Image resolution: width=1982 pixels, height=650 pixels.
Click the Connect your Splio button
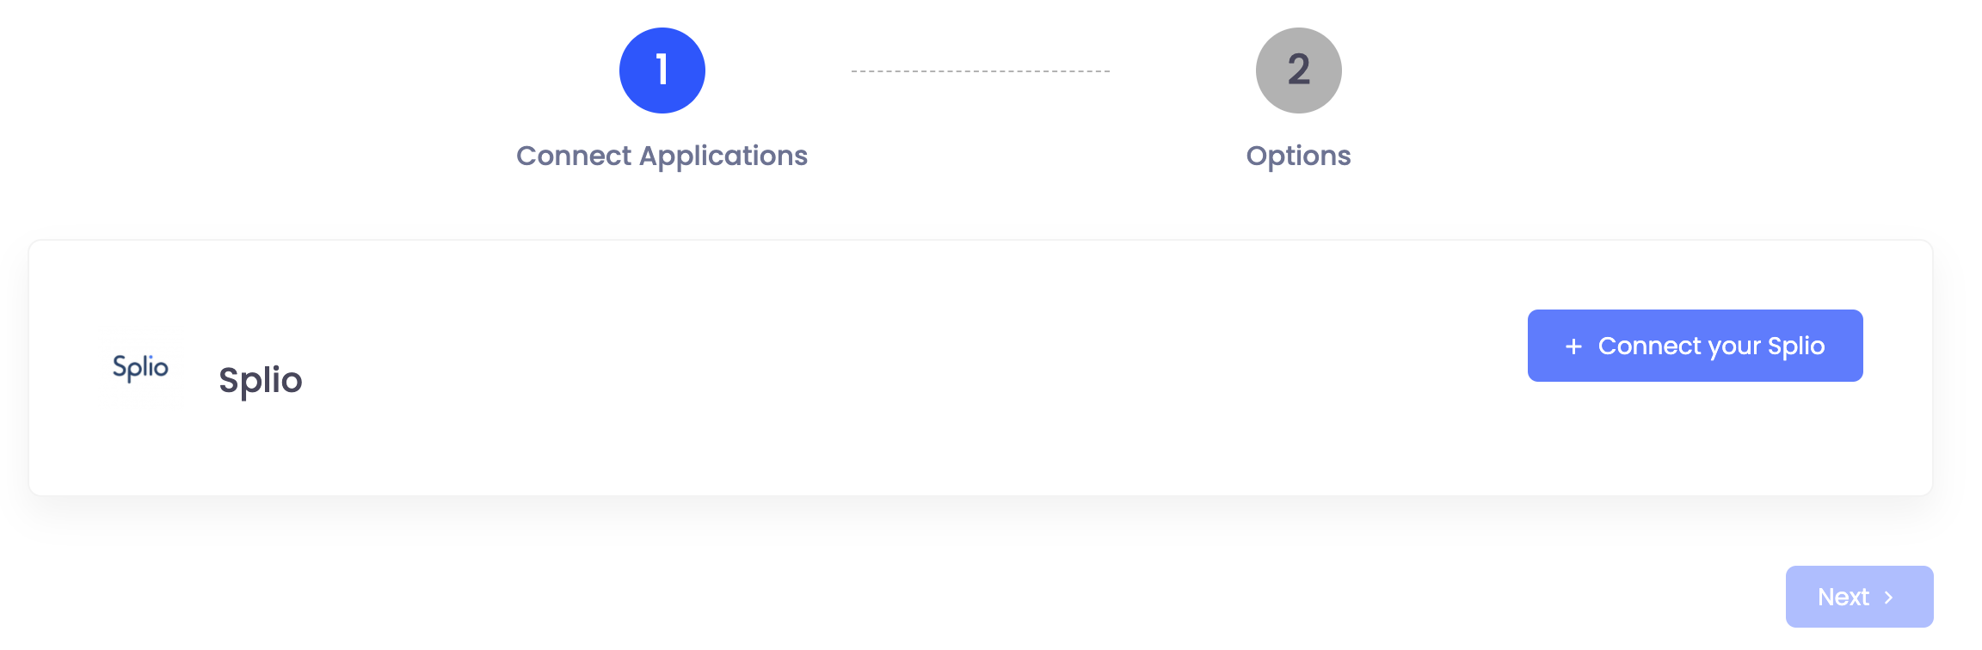tap(1694, 345)
